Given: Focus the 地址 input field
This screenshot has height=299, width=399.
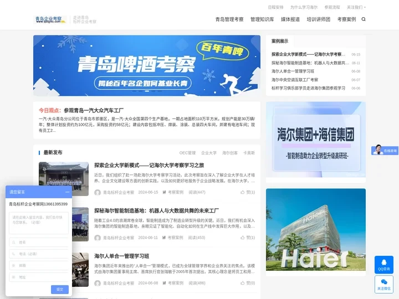Looking at the screenshot, I should [39, 277].
